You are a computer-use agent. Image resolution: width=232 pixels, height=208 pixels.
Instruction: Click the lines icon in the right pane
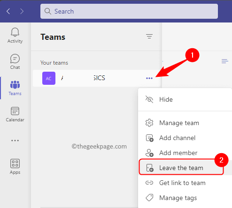click(224, 61)
